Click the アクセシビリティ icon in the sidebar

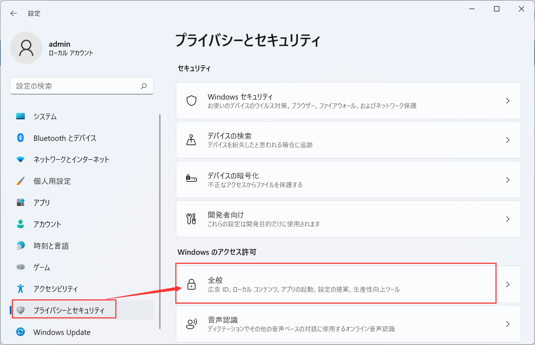pos(20,288)
